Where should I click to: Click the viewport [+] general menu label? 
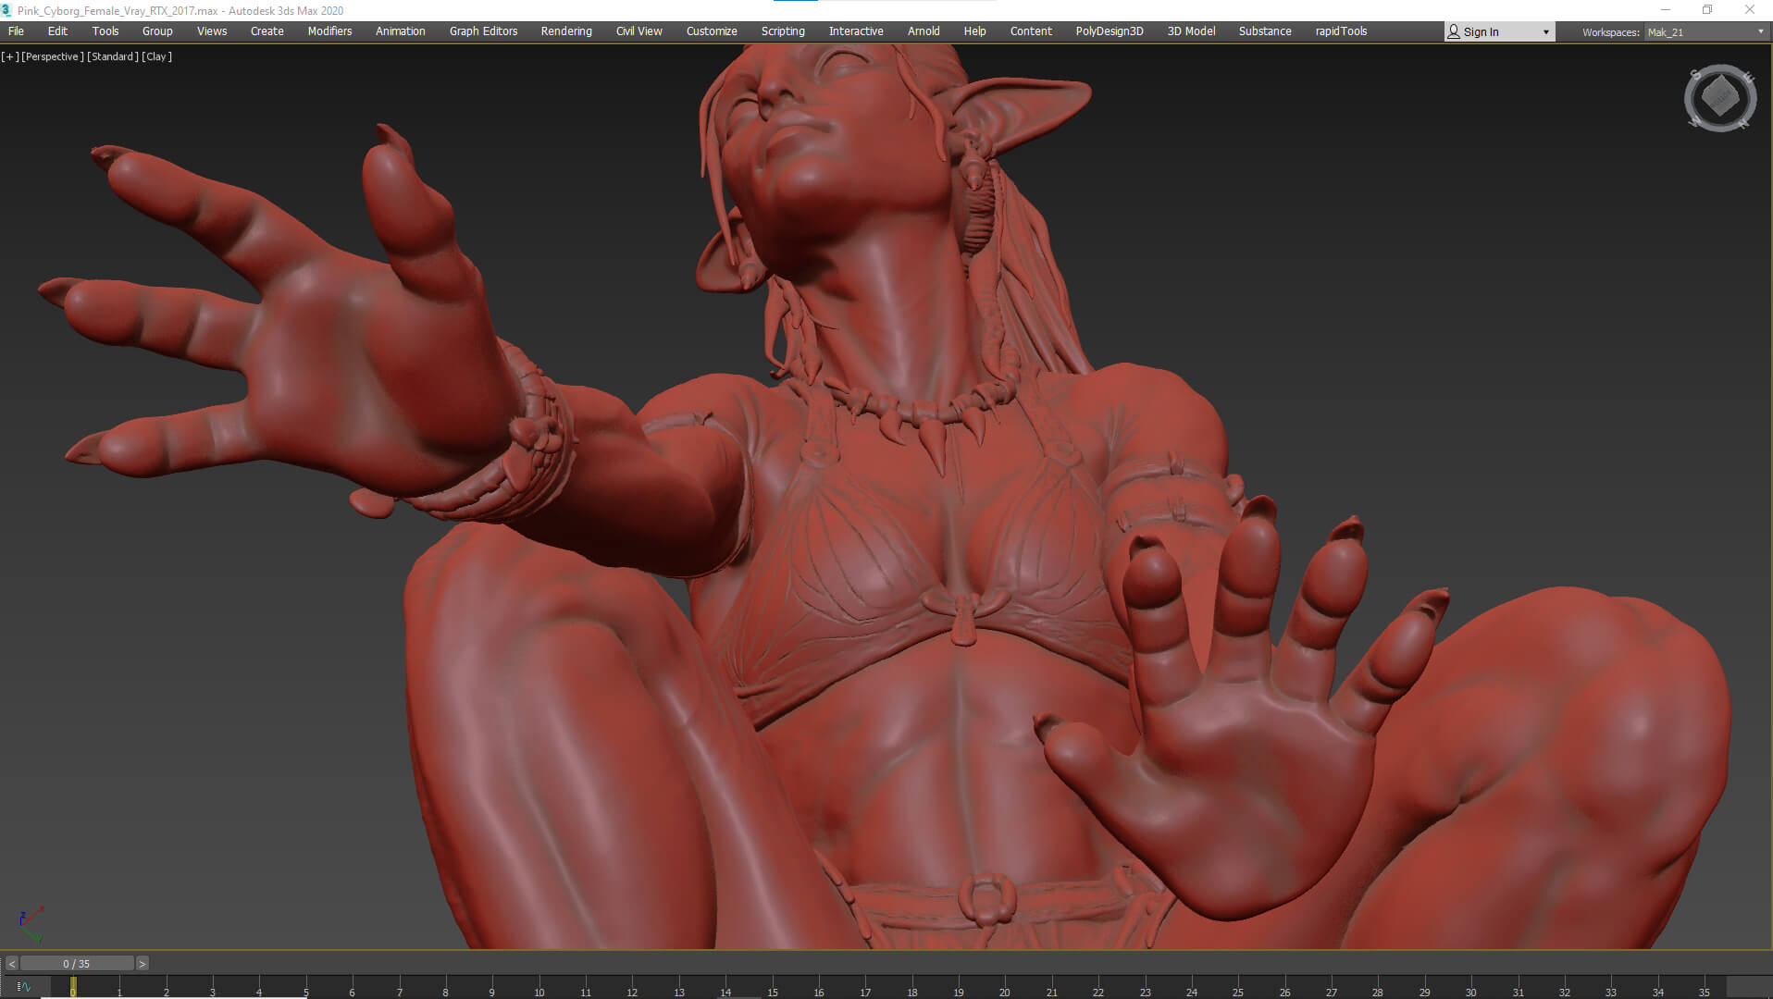pos(9,56)
